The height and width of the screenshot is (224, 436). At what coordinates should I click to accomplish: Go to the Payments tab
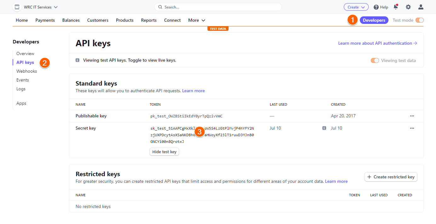45,20
